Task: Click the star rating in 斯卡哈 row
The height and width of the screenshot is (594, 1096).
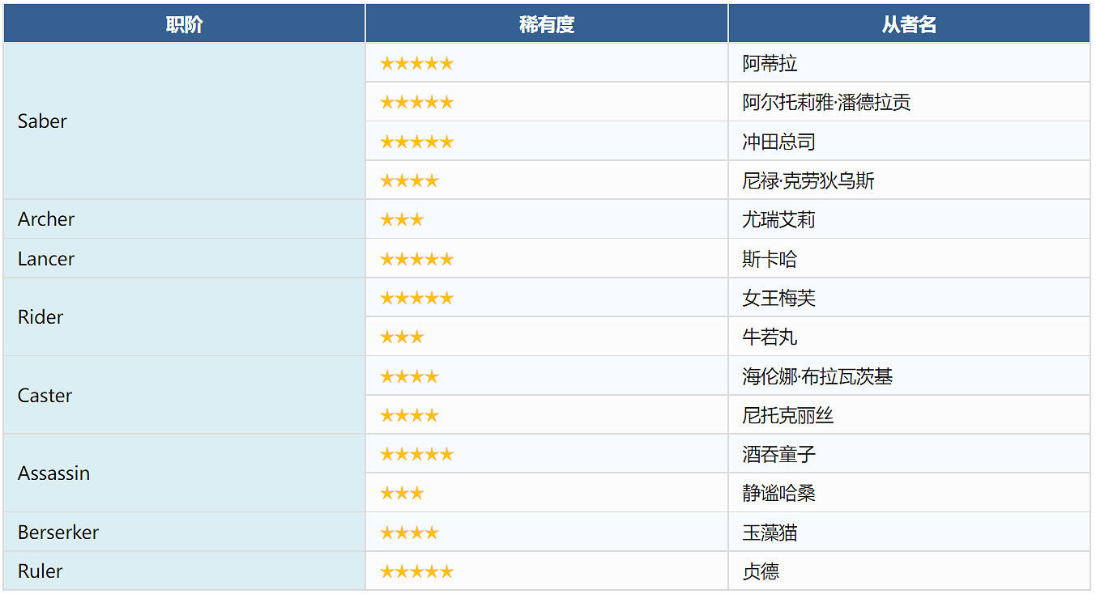Action: [416, 259]
